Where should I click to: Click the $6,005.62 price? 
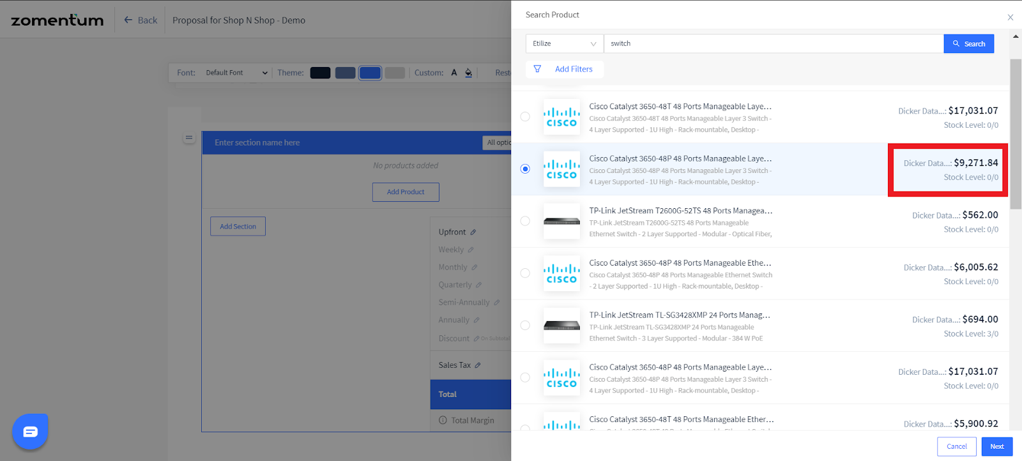point(976,268)
